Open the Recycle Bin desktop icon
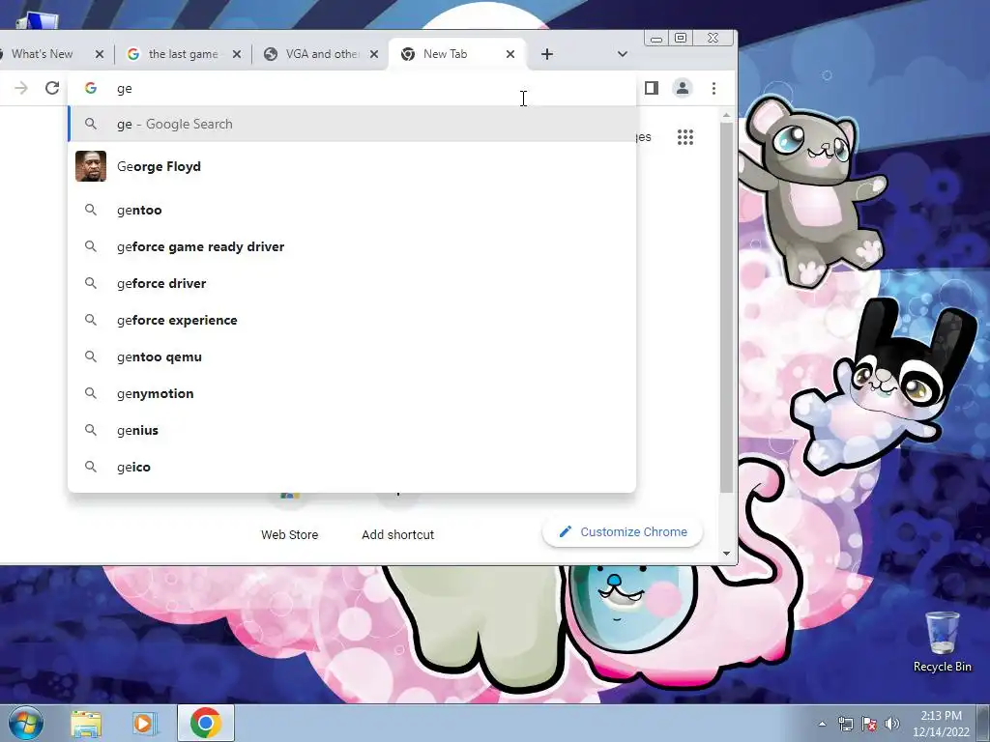The image size is (990, 742). (942, 642)
